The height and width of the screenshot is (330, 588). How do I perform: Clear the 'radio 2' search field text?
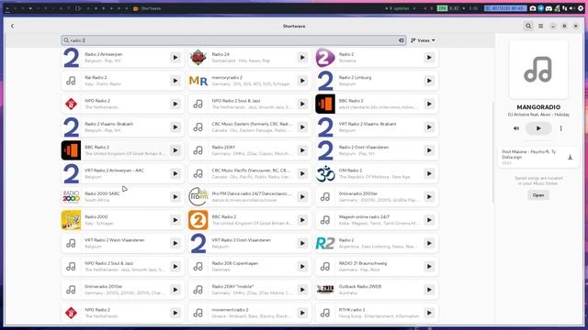[401, 40]
